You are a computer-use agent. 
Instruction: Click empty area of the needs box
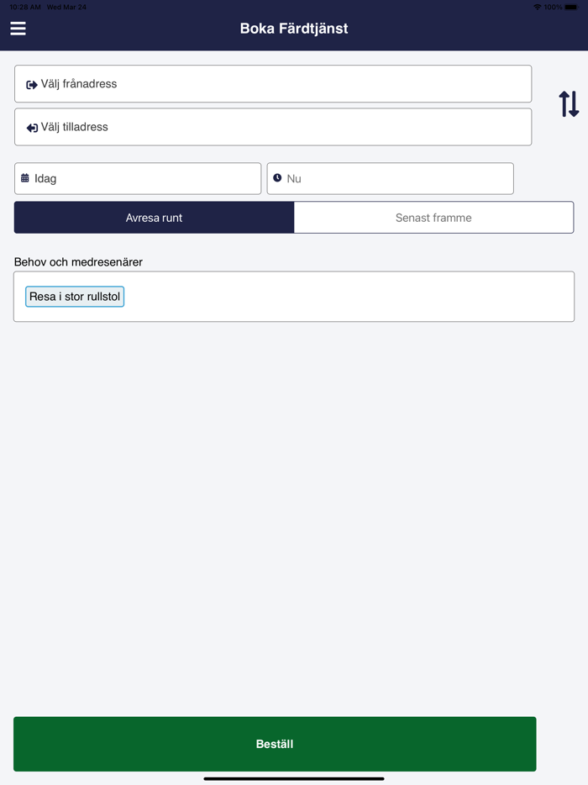[x=353, y=297]
